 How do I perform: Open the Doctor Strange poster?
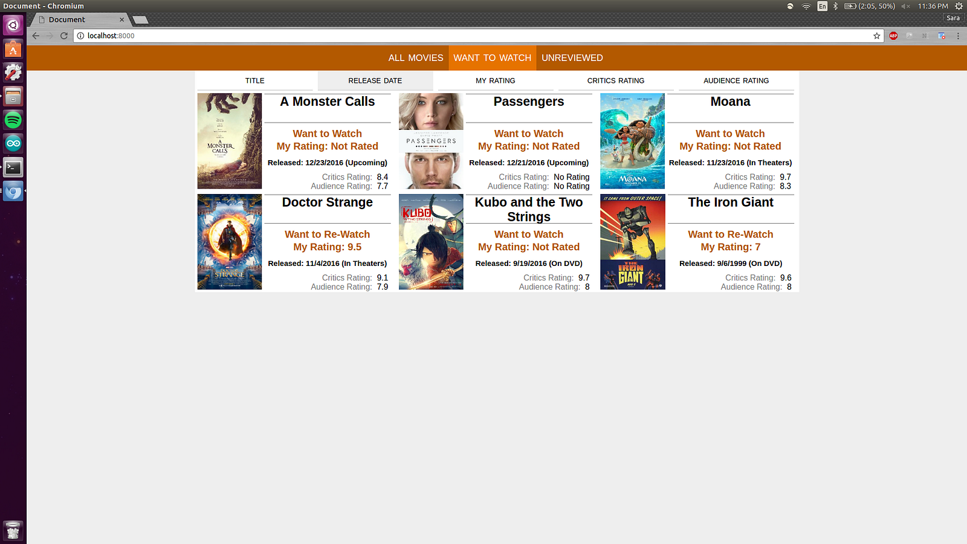point(230,242)
